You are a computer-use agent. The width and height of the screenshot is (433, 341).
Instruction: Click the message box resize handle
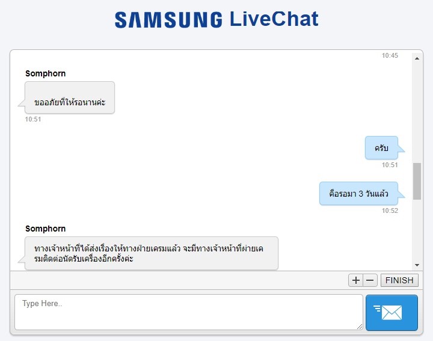pos(359,327)
